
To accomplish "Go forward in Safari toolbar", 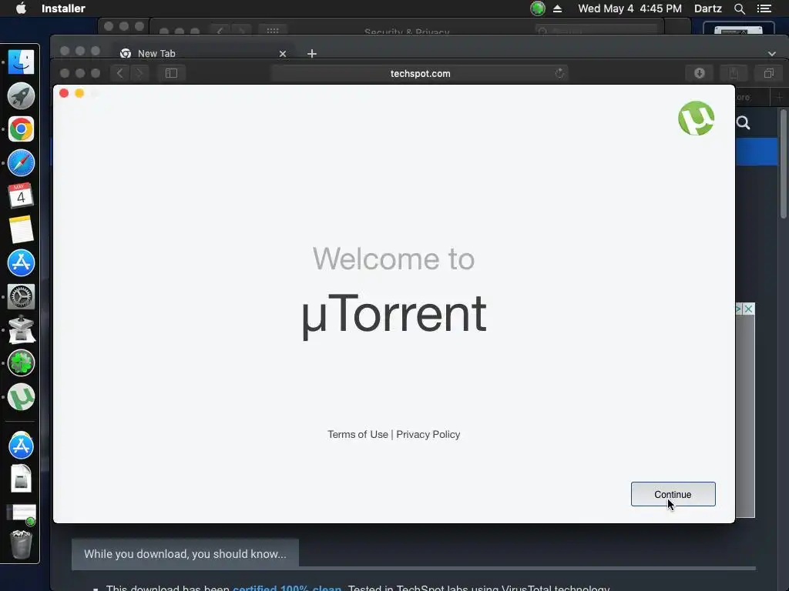I will [139, 73].
